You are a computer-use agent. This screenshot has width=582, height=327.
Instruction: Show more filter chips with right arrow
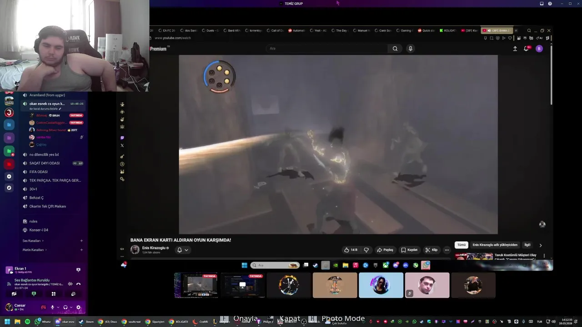(540, 245)
